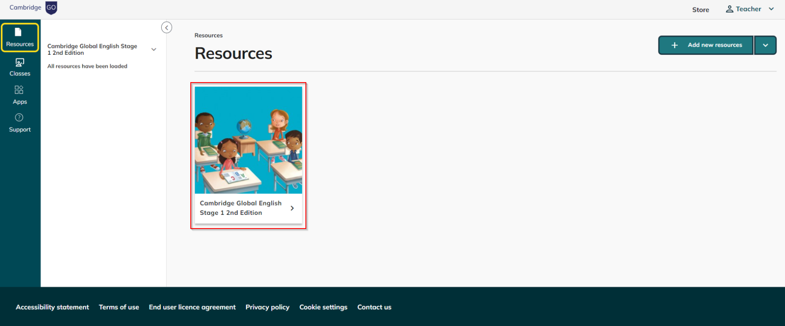The image size is (785, 326).
Task: Collapse the side panel with arrow circle
Action: tap(167, 28)
